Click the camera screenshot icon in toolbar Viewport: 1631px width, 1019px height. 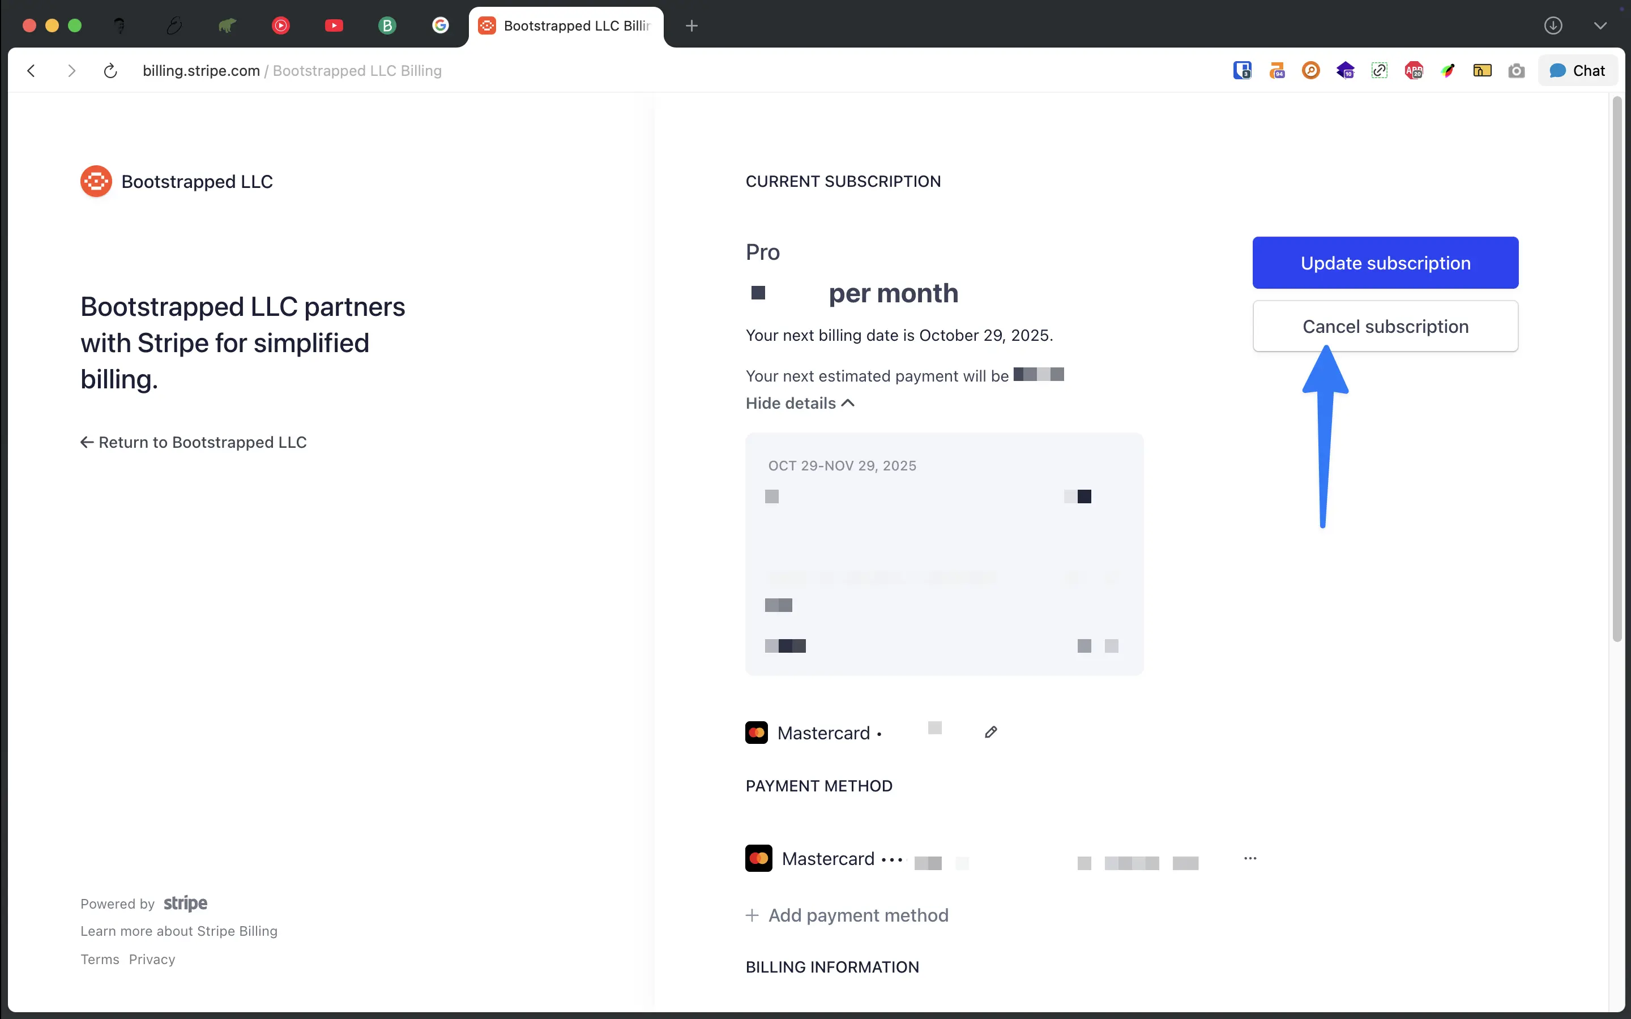point(1515,71)
